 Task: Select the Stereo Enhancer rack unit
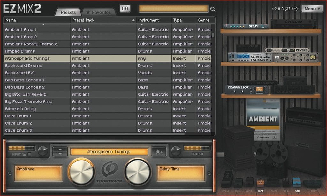click(250, 57)
